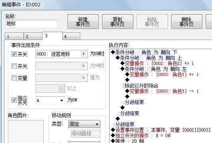
Task: Select the 条件分歧：角色 为 朝向 上 command
Action: click(149, 58)
